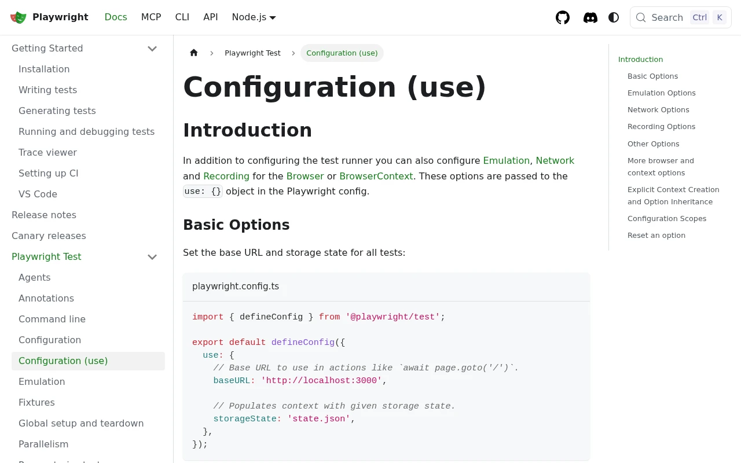
Task: Open the CLI nav item
Action: [182, 17]
